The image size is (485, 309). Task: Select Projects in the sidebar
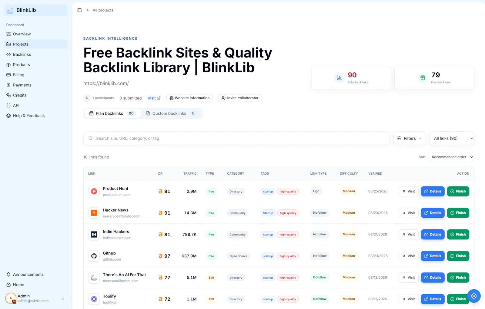pyautogui.click(x=36, y=44)
